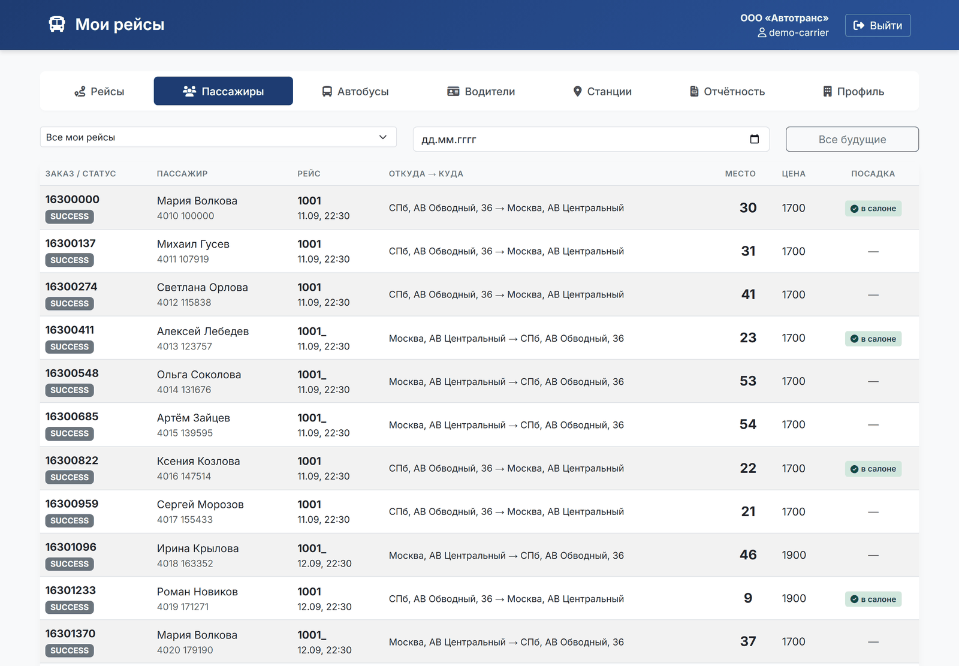Click the route text in Артём Зайцев's row
Image resolution: width=959 pixels, height=666 pixels.
[x=506, y=425]
